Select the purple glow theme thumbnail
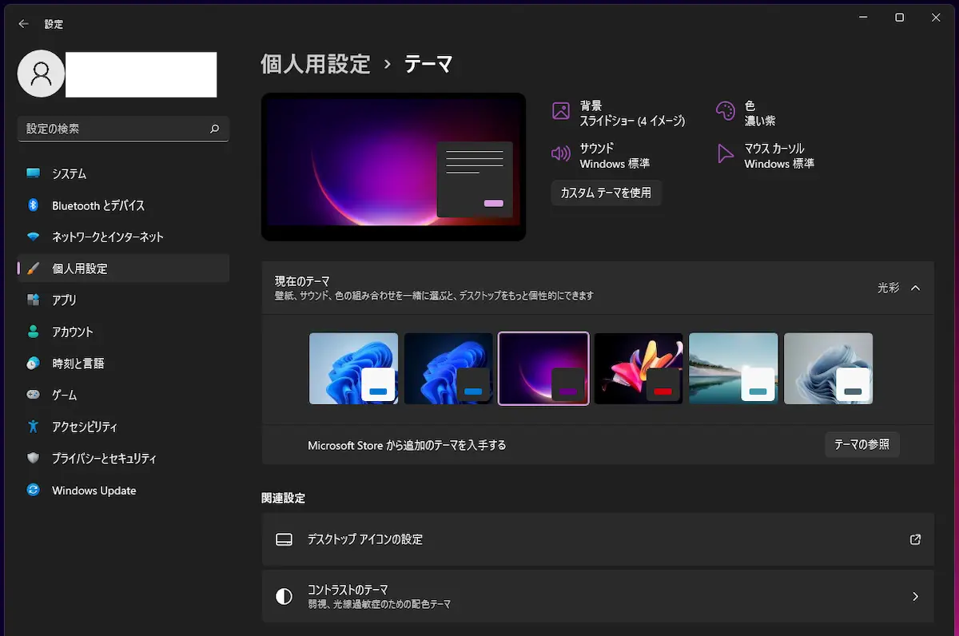Screen dimensions: 959x636 [x=543, y=368]
